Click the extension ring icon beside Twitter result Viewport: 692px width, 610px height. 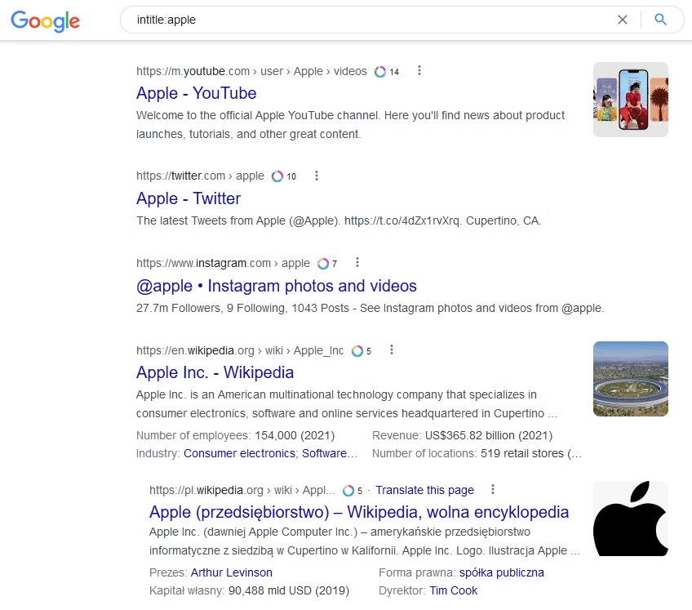(277, 176)
